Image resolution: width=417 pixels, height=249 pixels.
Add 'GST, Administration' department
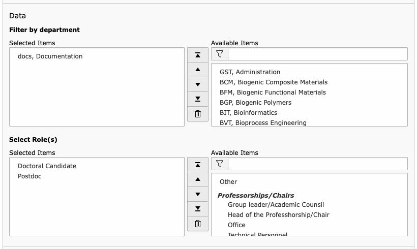(250, 72)
